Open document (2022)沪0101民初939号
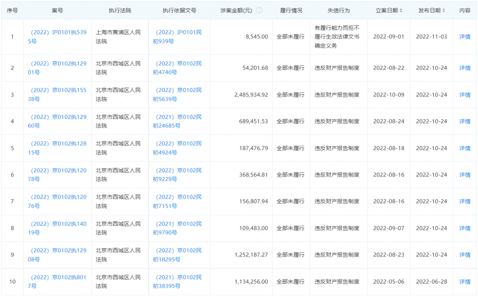Image resolution: width=478 pixels, height=297 pixels. point(177,37)
